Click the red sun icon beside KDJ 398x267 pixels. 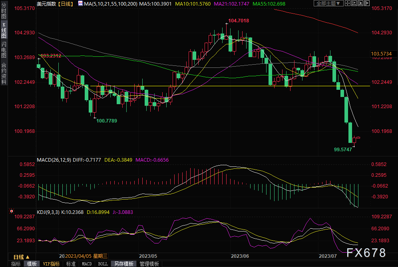coord(12,211)
